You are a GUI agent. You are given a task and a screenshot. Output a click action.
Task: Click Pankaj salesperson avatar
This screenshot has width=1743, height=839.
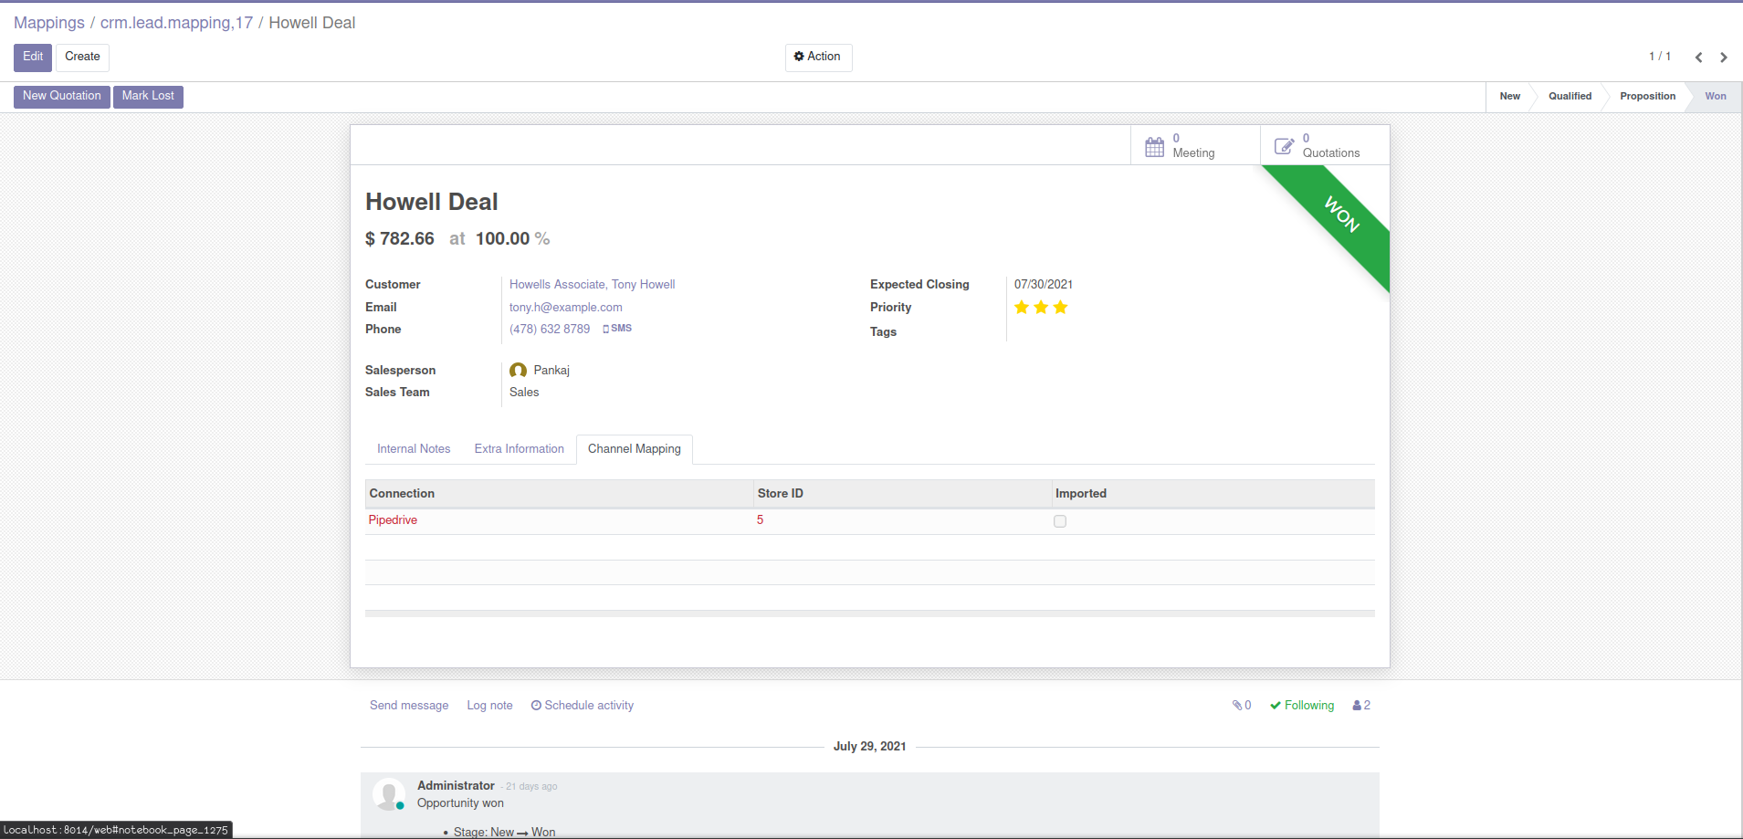[518, 371]
